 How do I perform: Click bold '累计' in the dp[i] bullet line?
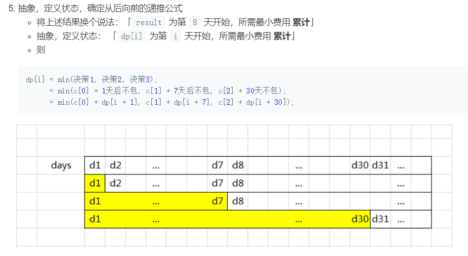click(x=282, y=37)
